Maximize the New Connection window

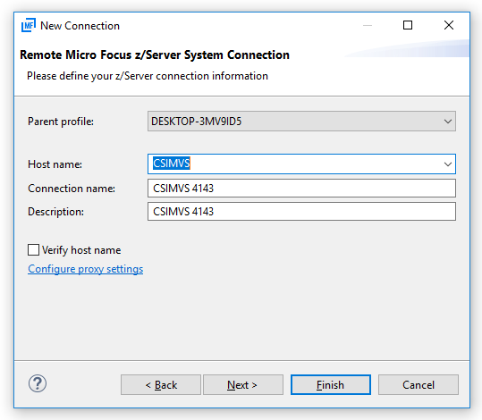tap(408, 25)
